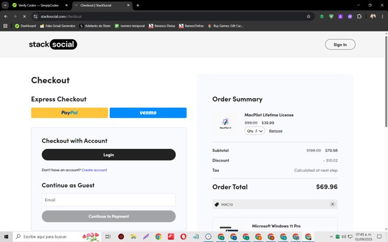
Task: Click the address bar URL
Action: pos(61,16)
